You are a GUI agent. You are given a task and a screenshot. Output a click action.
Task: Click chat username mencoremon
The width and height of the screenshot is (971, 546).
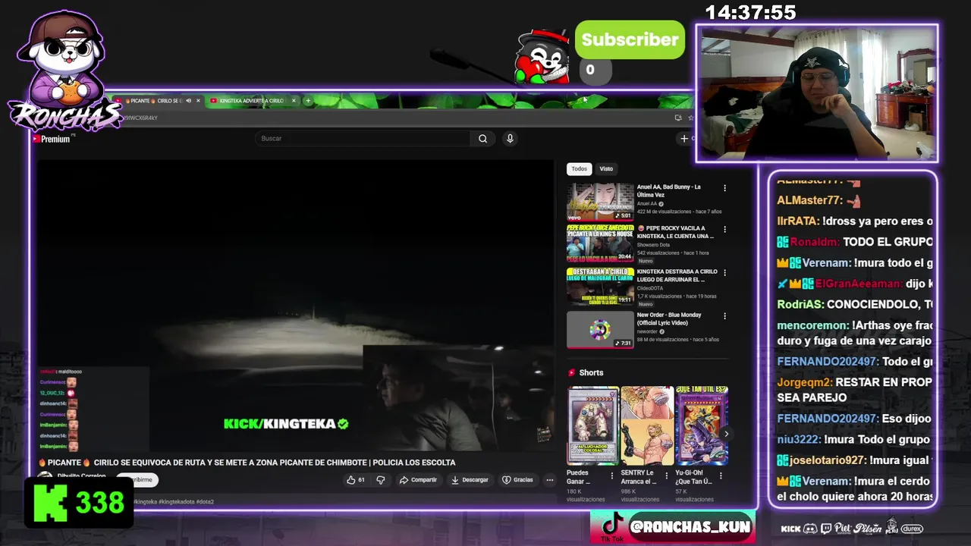pos(812,325)
